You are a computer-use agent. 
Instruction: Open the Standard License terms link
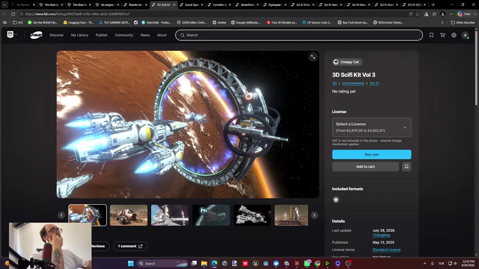coord(387,250)
